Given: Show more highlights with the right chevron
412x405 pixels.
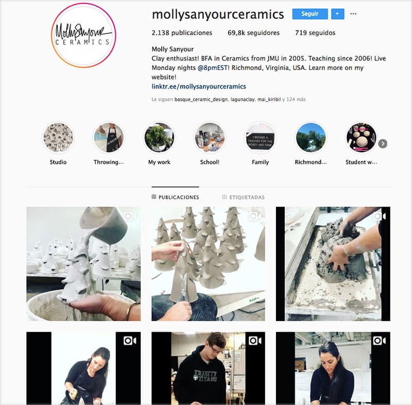Looking at the screenshot, I should pos(383,144).
